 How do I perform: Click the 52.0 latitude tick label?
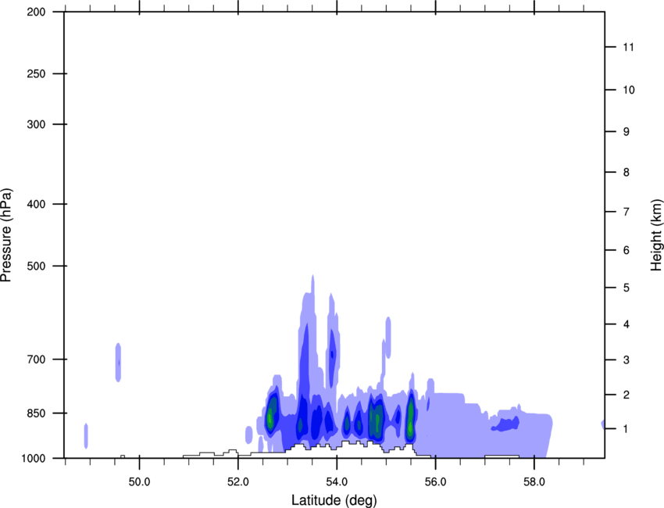click(238, 482)
